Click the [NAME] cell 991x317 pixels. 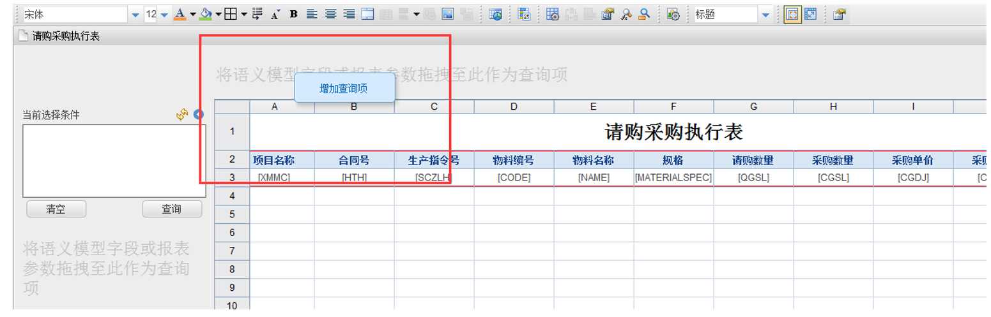[x=594, y=178]
